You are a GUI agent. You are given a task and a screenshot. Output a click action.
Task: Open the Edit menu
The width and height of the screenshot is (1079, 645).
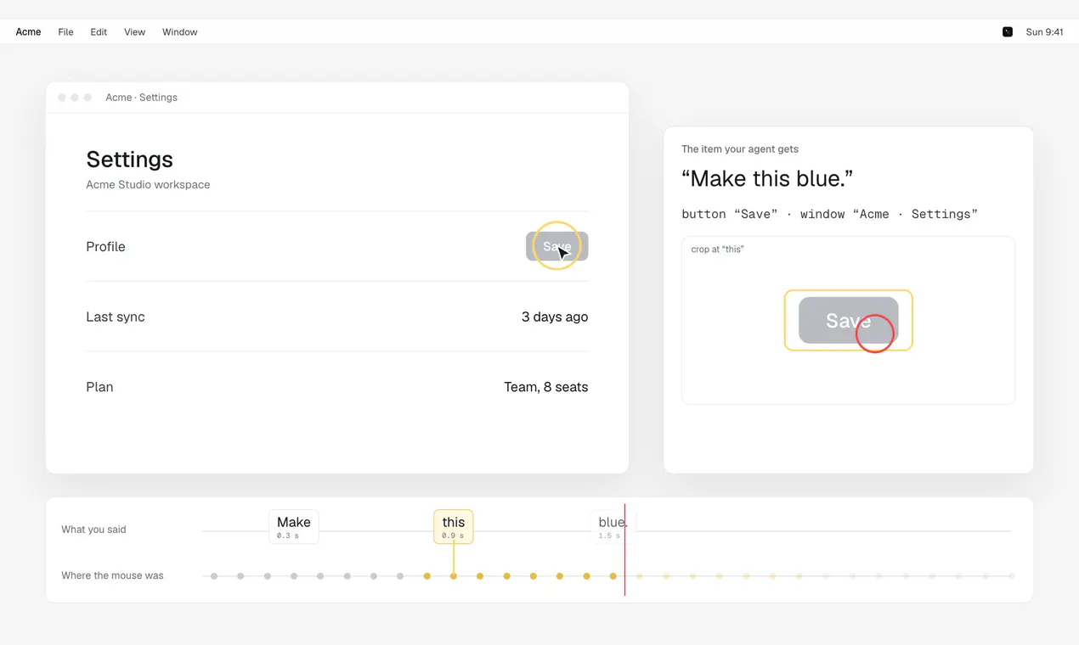click(99, 32)
